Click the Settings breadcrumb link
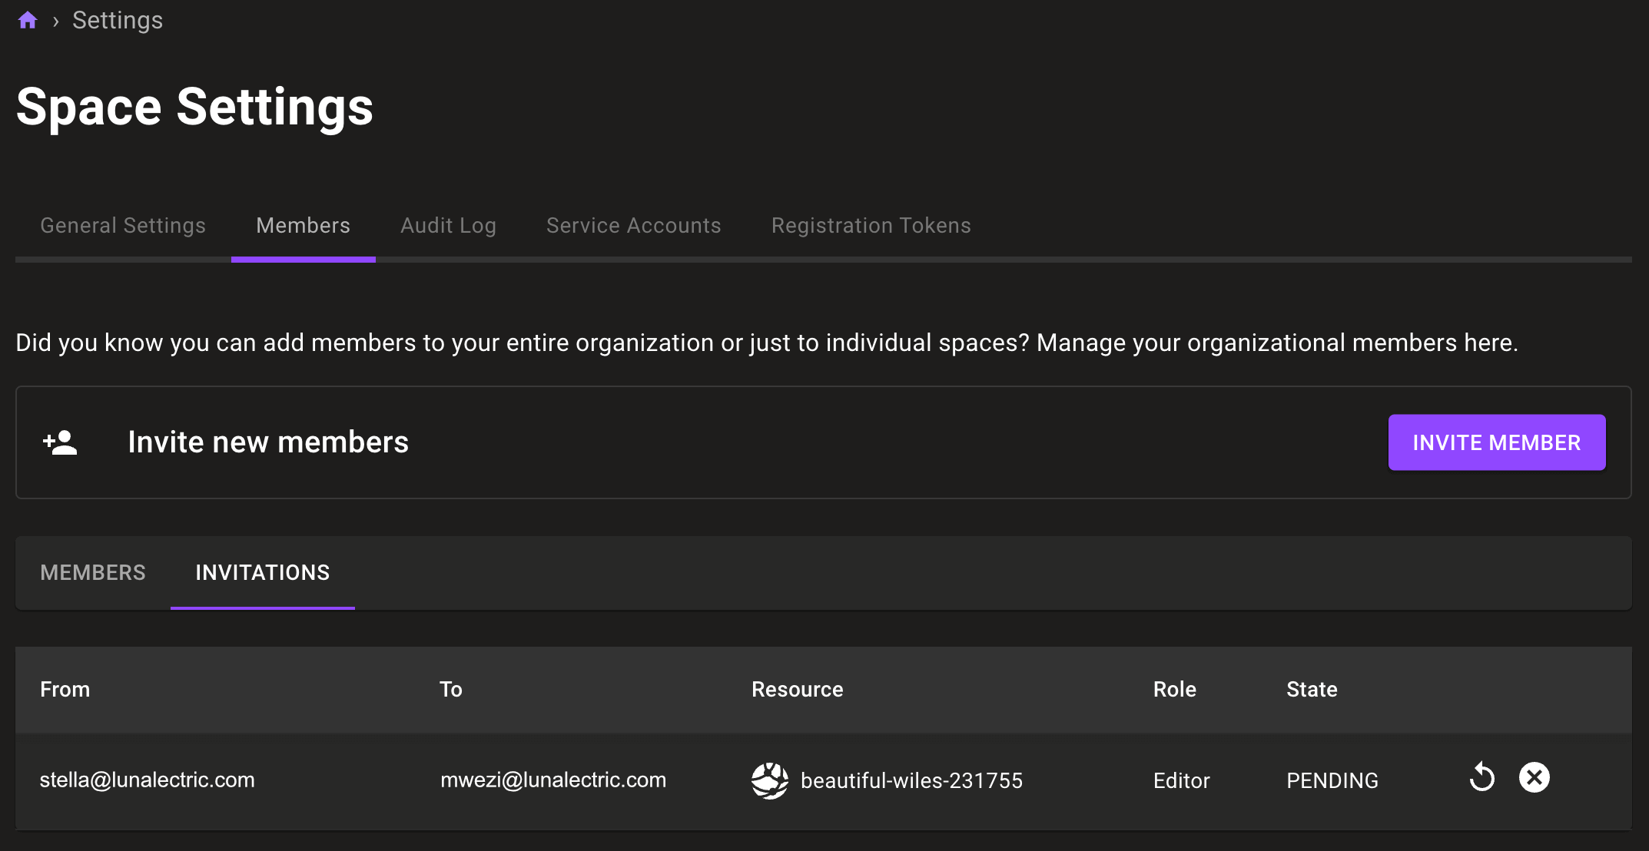The height and width of the screenshot is (851, 1649). [118, 20]
